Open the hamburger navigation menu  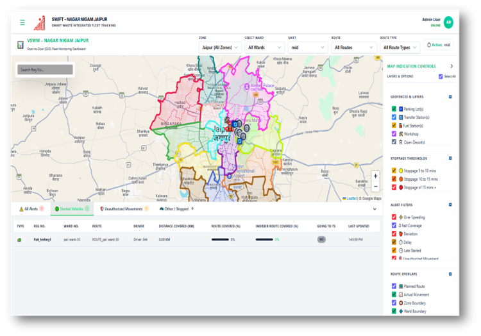point(22,22)
